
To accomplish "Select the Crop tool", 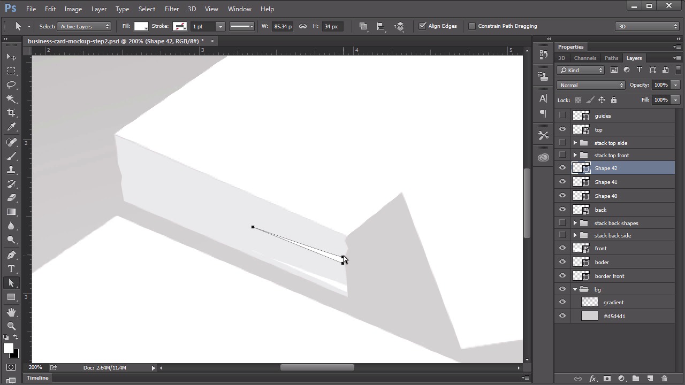I will [x=11, y=113].
